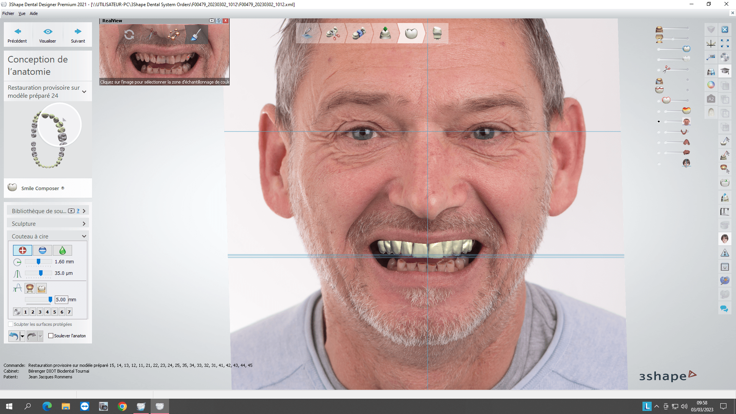Select the add wax (plus) tool
This screenshot has height=414, width=736.
pos(23,250)
